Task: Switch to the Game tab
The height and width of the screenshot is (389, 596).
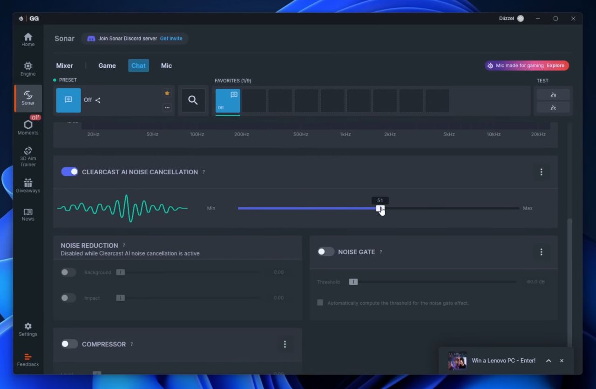Action: pos(107,66)
